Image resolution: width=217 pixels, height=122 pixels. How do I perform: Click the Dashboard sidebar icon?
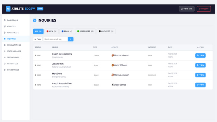[x=5, y=20]
